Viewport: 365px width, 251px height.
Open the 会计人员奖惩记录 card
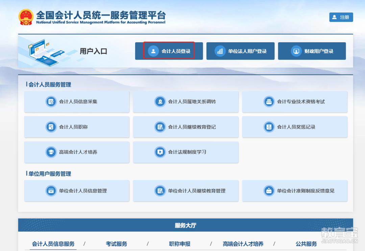(295, 127)
